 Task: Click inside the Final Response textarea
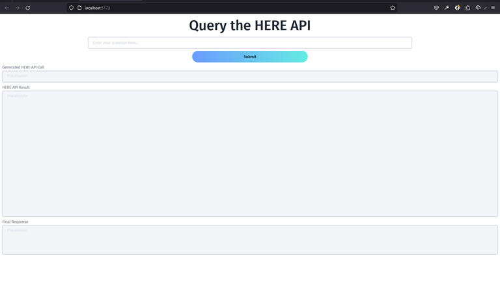point(250,240)
